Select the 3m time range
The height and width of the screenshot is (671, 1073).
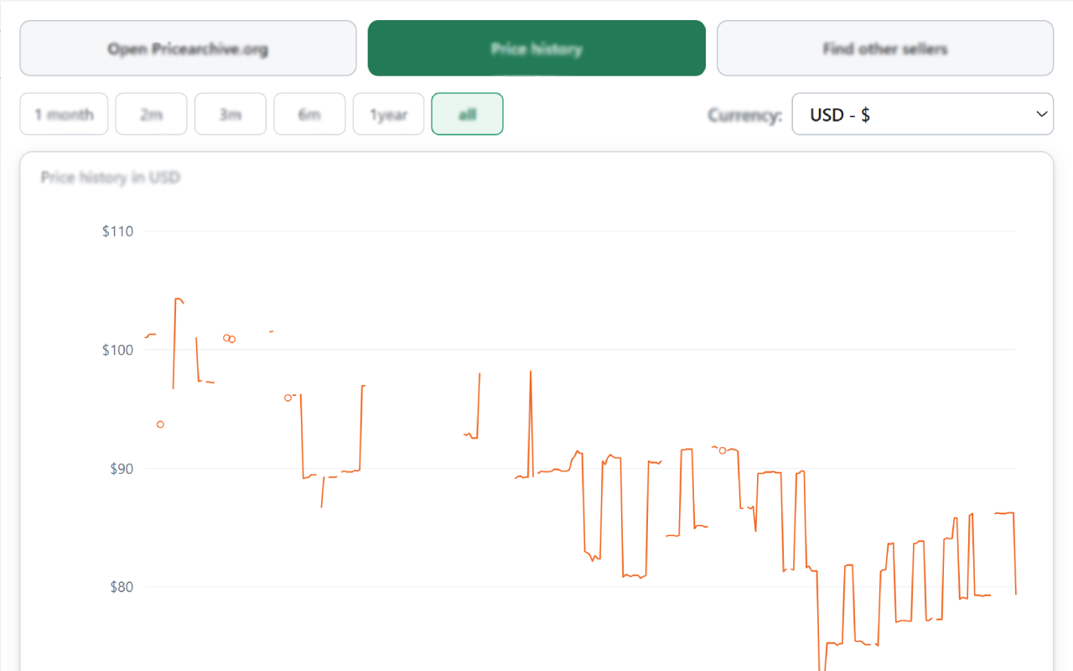point(231,114)
